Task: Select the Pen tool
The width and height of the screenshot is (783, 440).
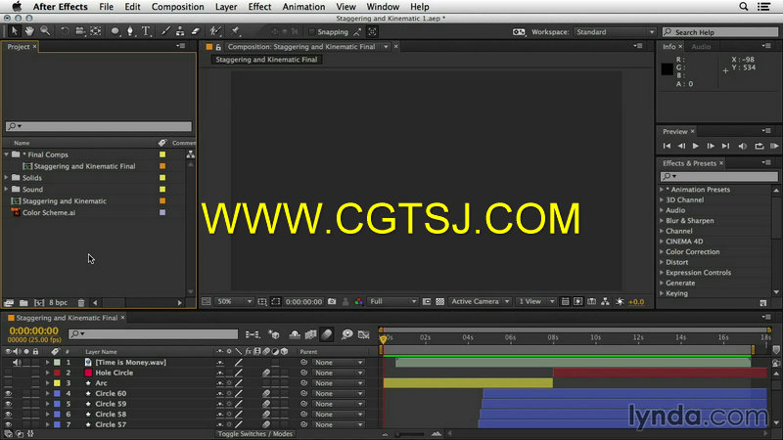Action: click(x=130, y=31)
